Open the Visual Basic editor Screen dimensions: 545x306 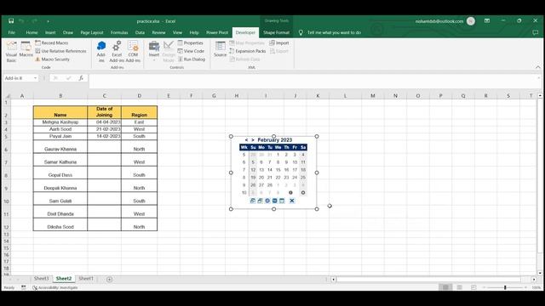click(11, 51)
